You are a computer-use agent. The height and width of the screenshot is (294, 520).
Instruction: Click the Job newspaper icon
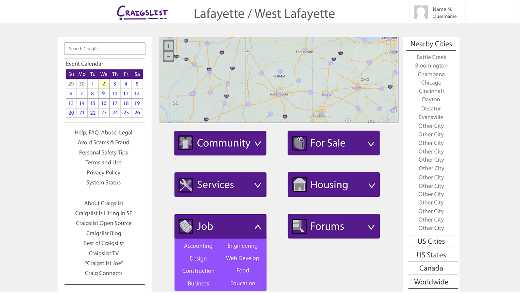186,226
